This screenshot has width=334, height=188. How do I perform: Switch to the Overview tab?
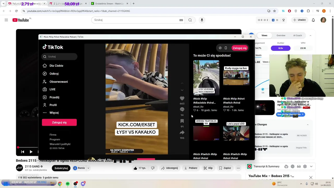281,36
